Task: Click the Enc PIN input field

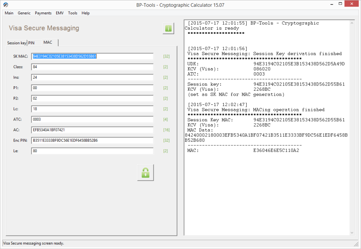Action: click(x=92, y=140)
